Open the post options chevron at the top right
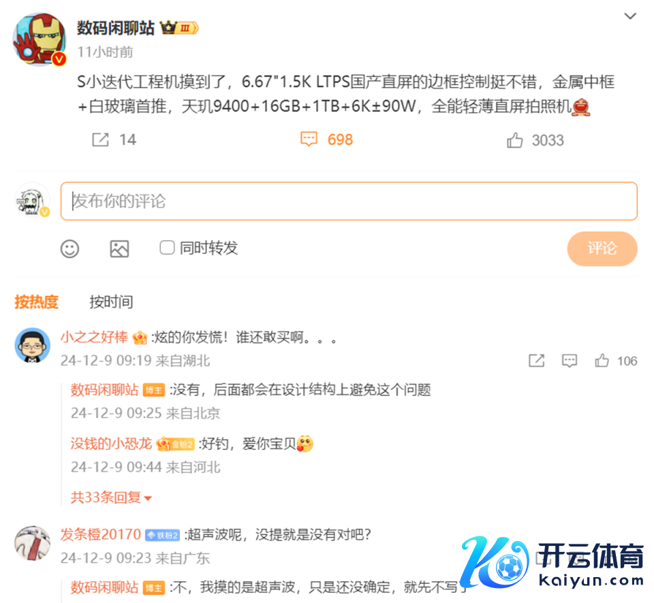 tap(629, 16)
